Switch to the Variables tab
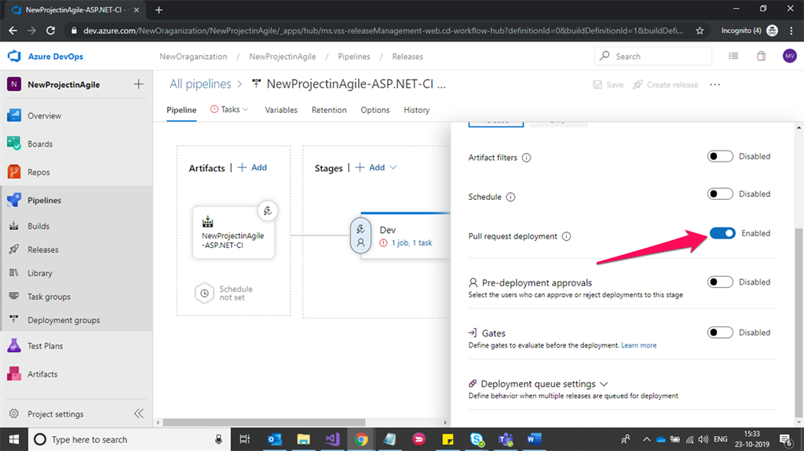Screen dimensions: 804x451 pos(281,110)
